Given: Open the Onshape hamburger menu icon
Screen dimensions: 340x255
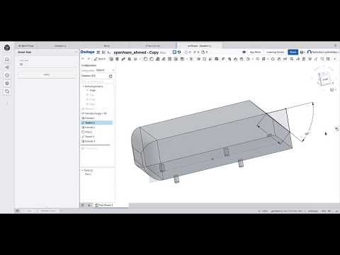Looking at the screenshot, I should [98, 52].
